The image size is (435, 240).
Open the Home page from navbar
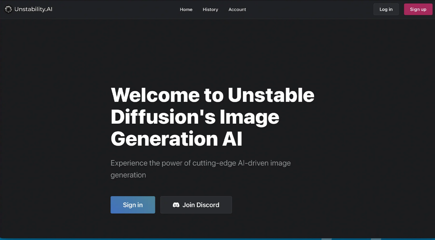[x=186, y=10]
